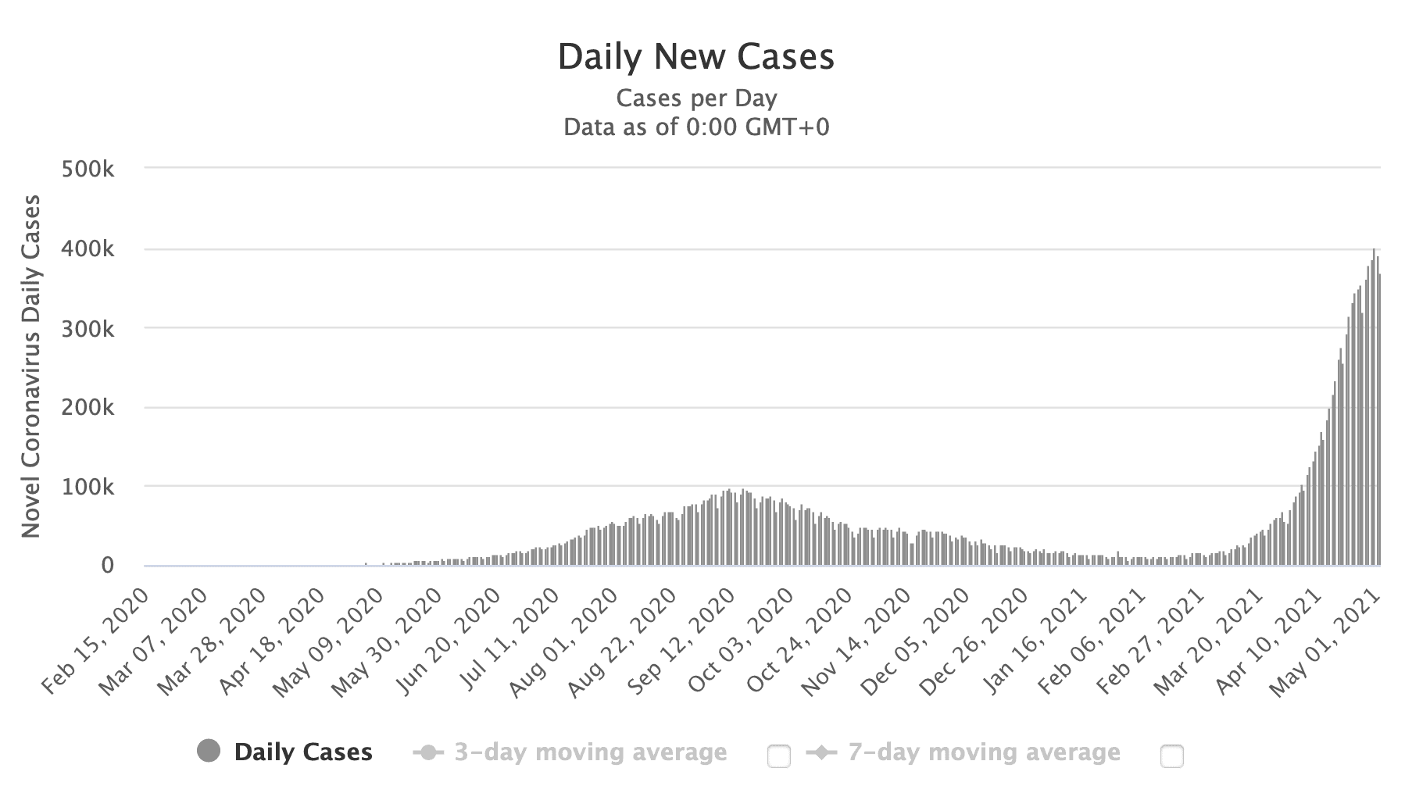Click the Daily Cases legend circle marker
This screenshot has width=1405, height=786.
(x=209, y=752)
